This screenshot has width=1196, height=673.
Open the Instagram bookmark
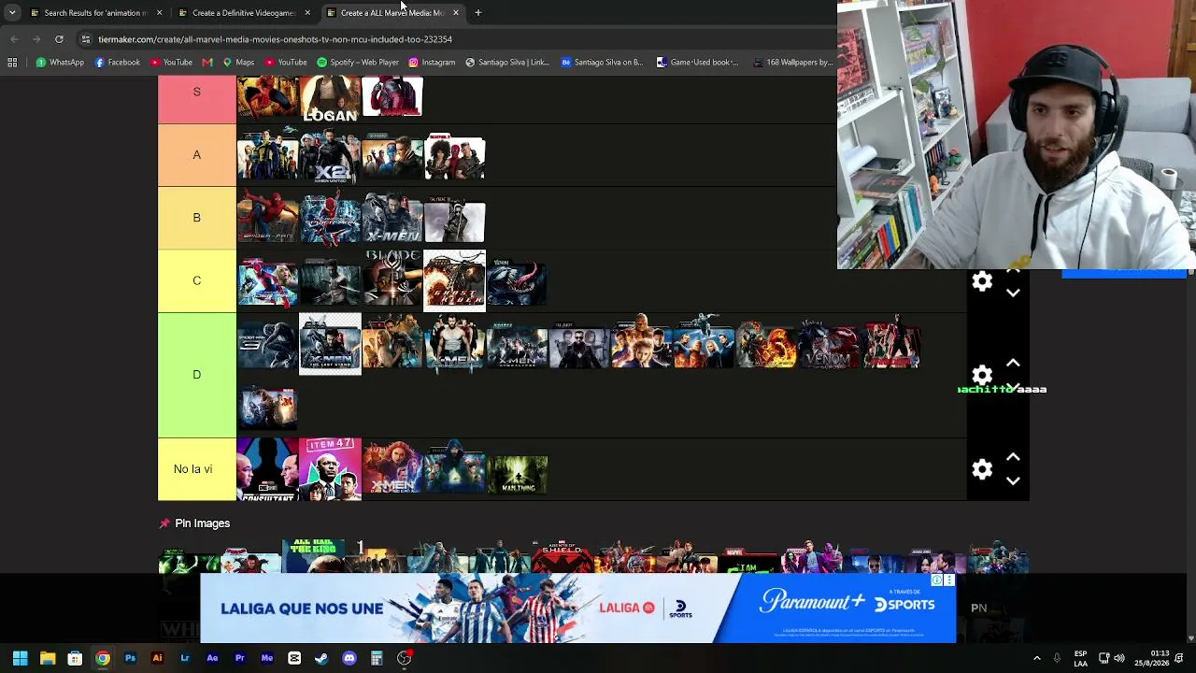[432, 63]
